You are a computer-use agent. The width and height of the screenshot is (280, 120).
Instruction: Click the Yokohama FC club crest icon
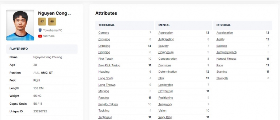pyautogui.click(x=40, y=30)
